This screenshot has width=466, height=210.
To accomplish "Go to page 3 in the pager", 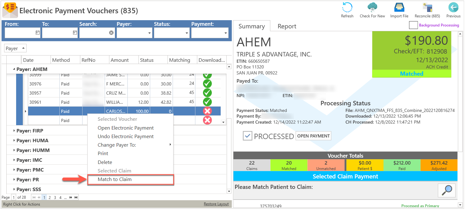I will (x=55, y=198).
